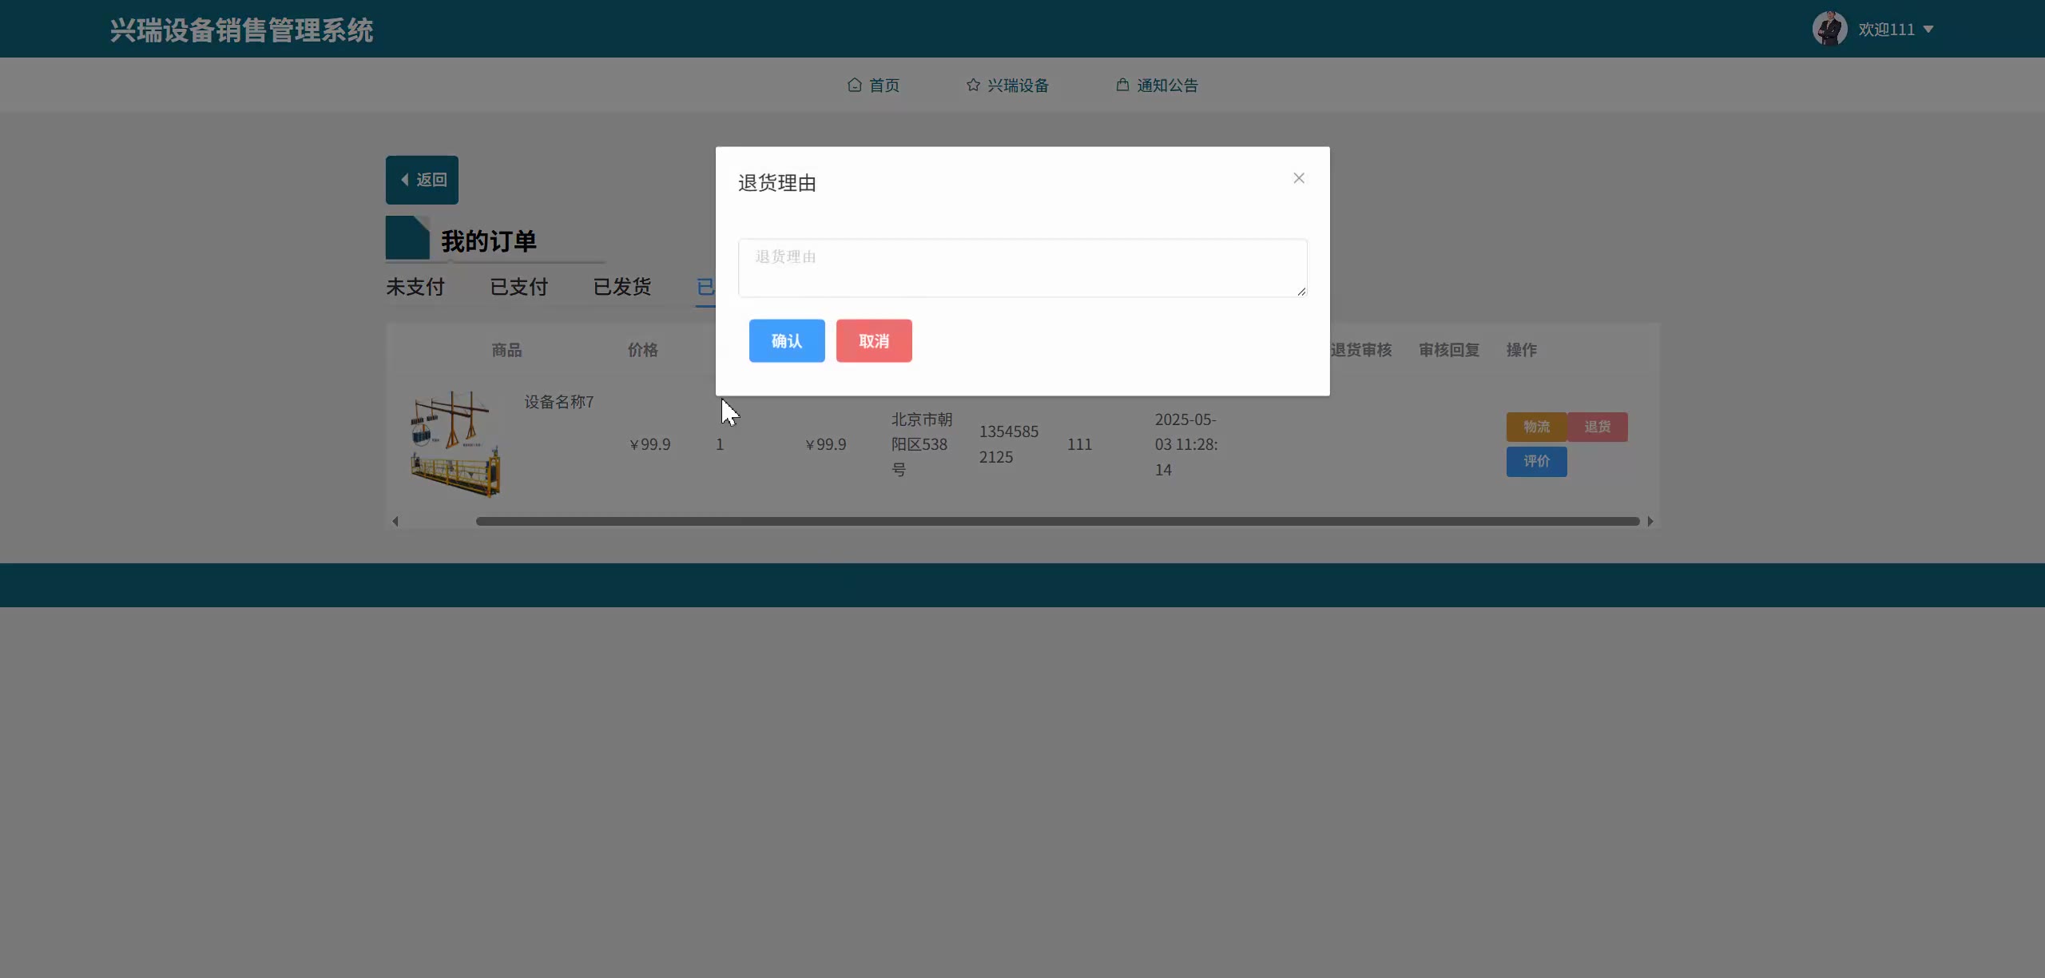Click the horizontal table scrollbar

(x=1056, y=521)
